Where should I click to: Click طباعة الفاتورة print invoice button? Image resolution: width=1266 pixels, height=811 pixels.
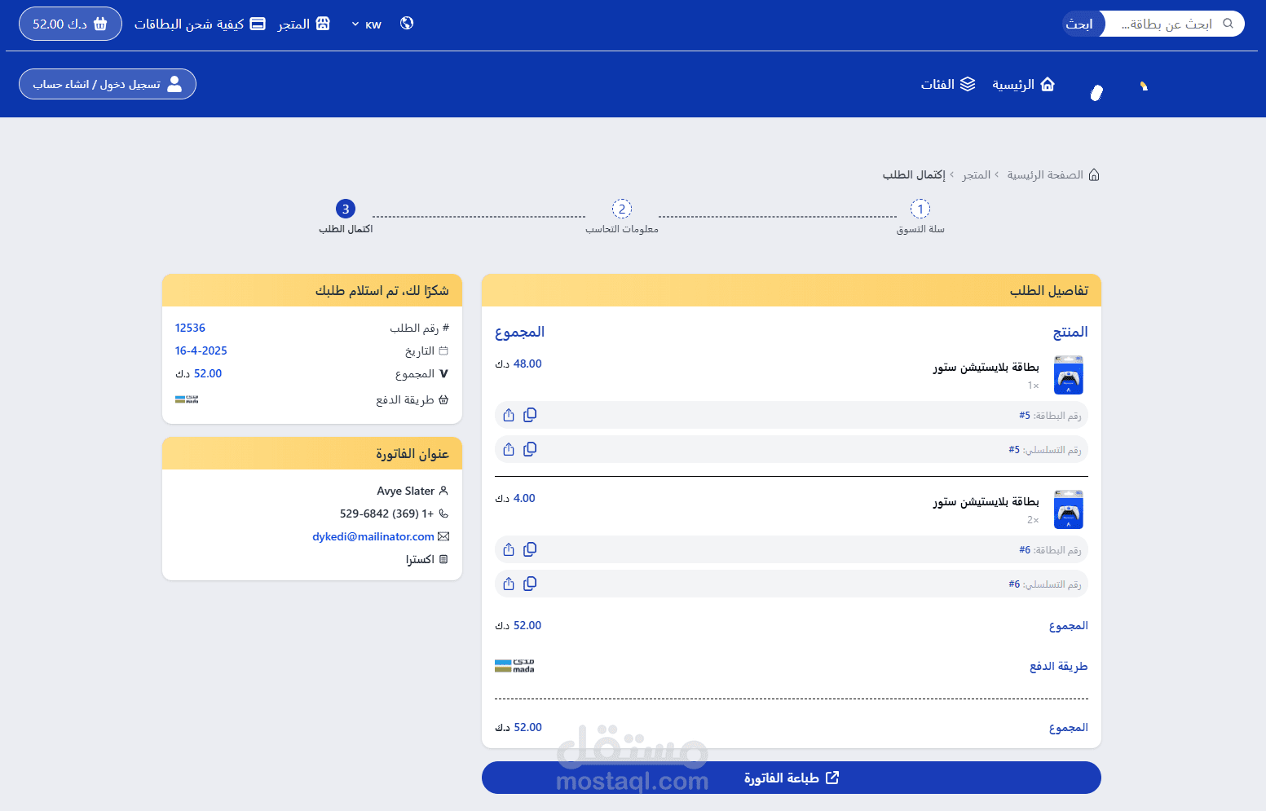pyautogui.click(x=792, y=778)
